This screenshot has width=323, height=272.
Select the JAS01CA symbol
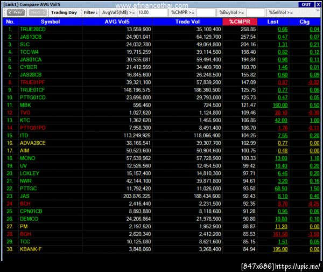[x=31, y=60]
